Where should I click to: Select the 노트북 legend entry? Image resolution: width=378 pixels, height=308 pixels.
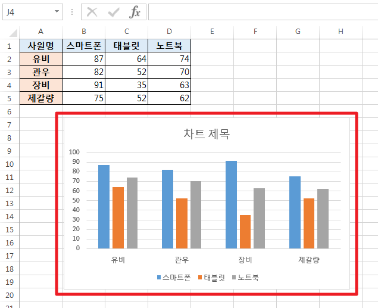coord(245,278)
